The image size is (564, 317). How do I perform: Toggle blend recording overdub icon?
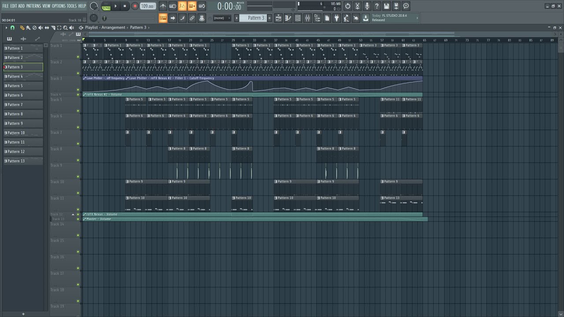[x=192, y=6]
